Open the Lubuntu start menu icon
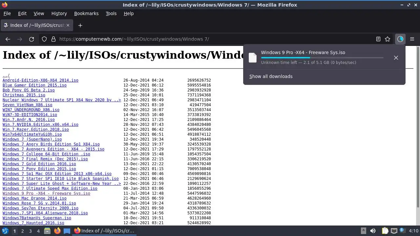The height and width of the screenshot is (236, 420). 5,231
